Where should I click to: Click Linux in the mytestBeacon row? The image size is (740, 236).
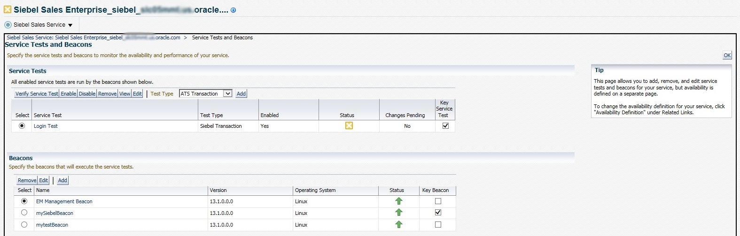[301, 225]
